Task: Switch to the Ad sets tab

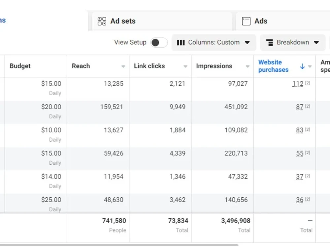Action: click(x=123, y=21)
